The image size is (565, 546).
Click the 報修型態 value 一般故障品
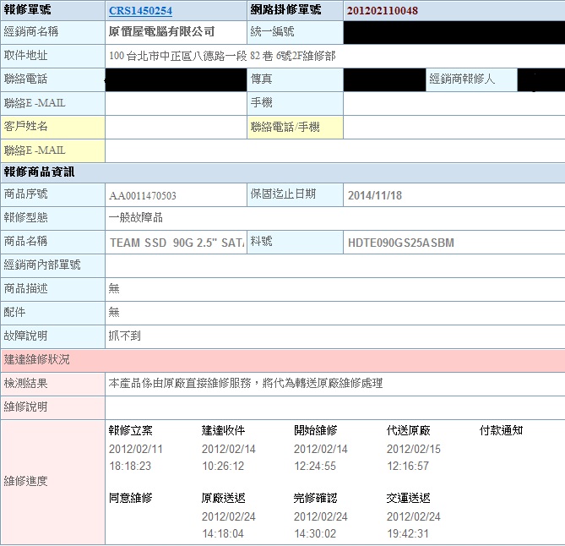pos(136,218)
